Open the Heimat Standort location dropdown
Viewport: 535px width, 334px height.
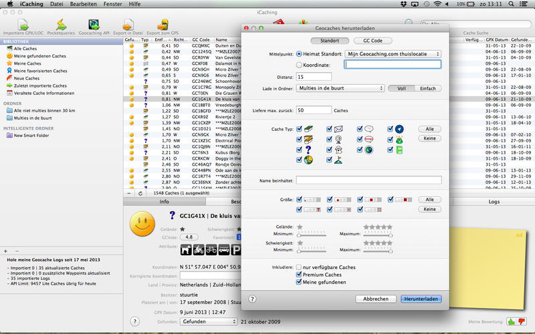(x=393, y=54)
